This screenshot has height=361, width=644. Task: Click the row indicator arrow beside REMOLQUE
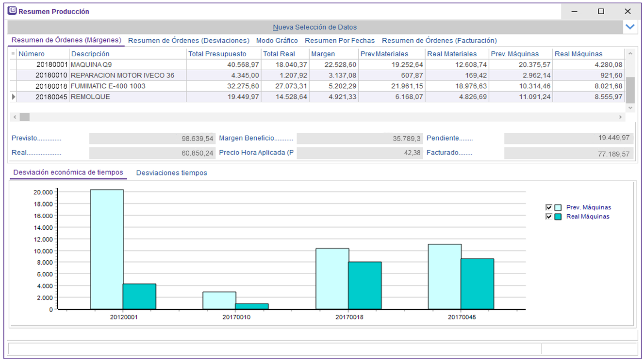(x=13, y=97)
